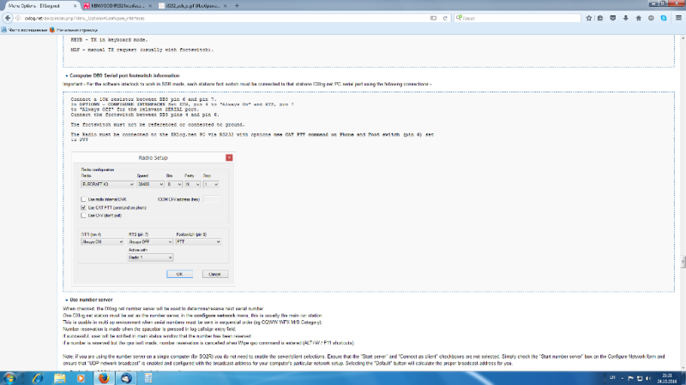Open the Firefox hamburger menu
686x385 pixels.
pyautogui.click(x=678, y=18)
